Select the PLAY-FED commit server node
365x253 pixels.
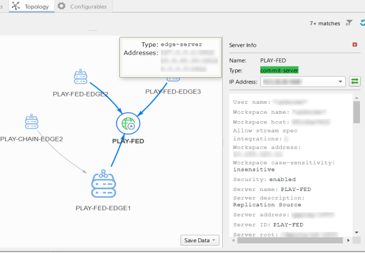click(128, 123)
